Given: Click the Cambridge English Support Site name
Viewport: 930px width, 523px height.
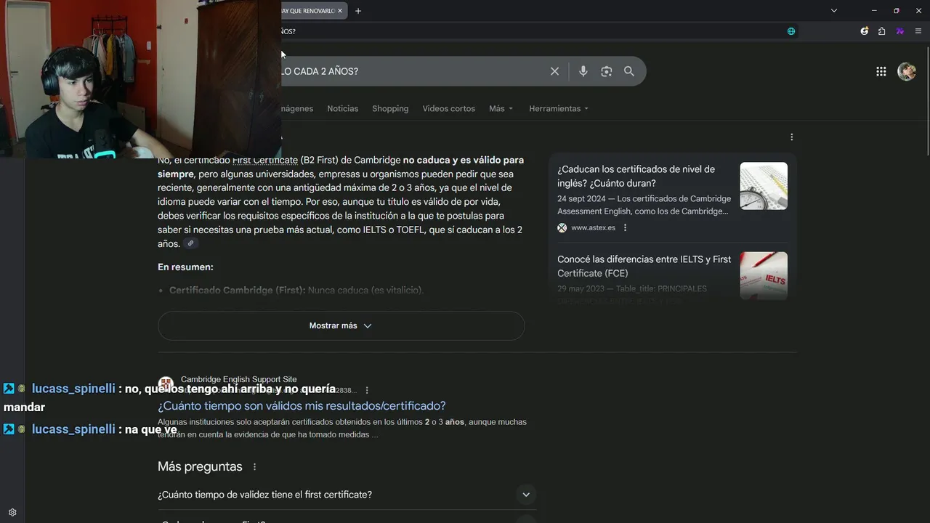Looking at the screenshot, I should click(x=238, y=379).
